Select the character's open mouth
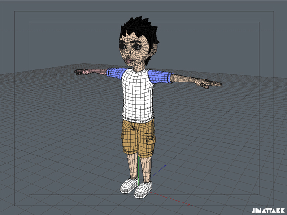This screenshot has height=215, width=287. coord(130,60)
